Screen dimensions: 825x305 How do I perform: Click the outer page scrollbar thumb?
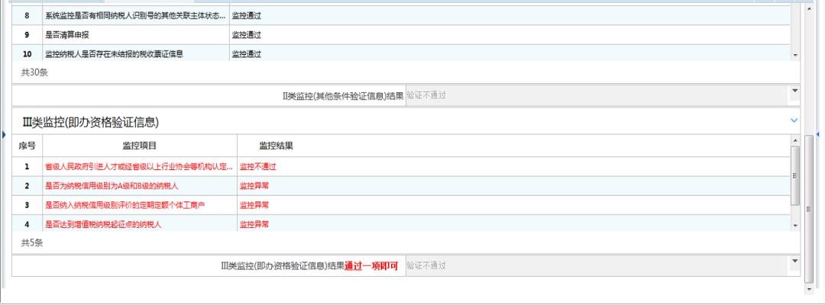pos(809,208)
